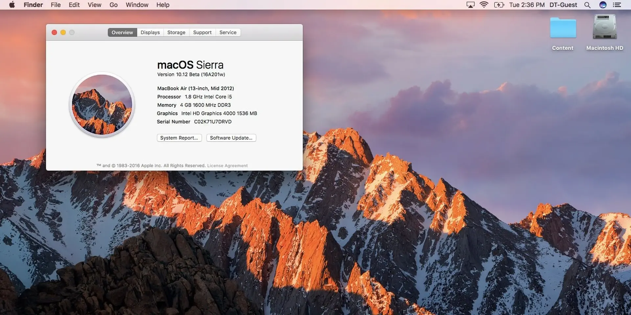This screenshot has width=631, height=315.
Task: Switch to the Storage tab
Action: [176, 32]
